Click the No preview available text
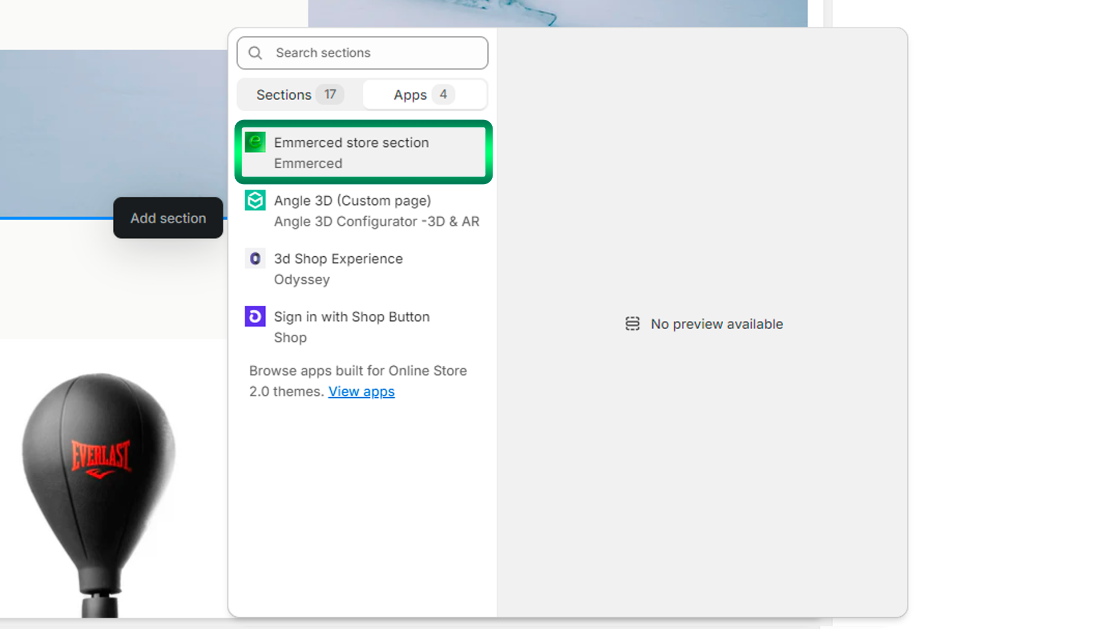 716,324
